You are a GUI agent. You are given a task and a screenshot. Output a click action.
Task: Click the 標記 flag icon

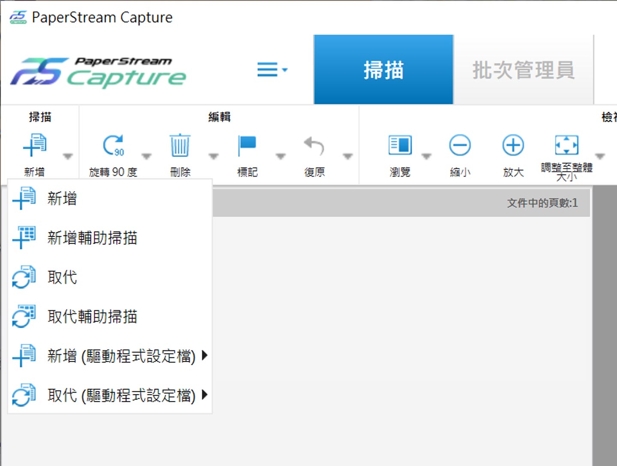(x=247, y=146)
